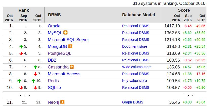The height and width of the screenshot is (106, 210).
Task: Open the DB2 link
Action: click(x=52, y=60)
